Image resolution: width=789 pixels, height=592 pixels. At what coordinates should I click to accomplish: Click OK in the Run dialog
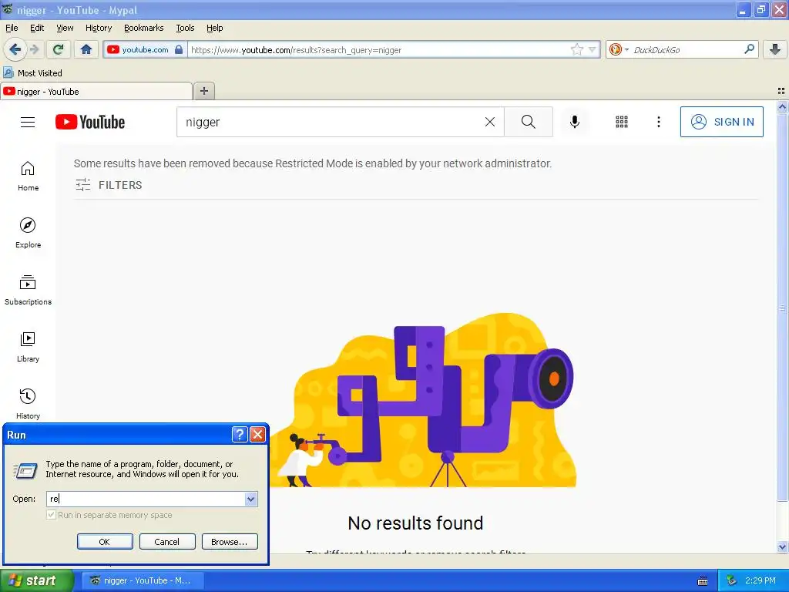105,542
